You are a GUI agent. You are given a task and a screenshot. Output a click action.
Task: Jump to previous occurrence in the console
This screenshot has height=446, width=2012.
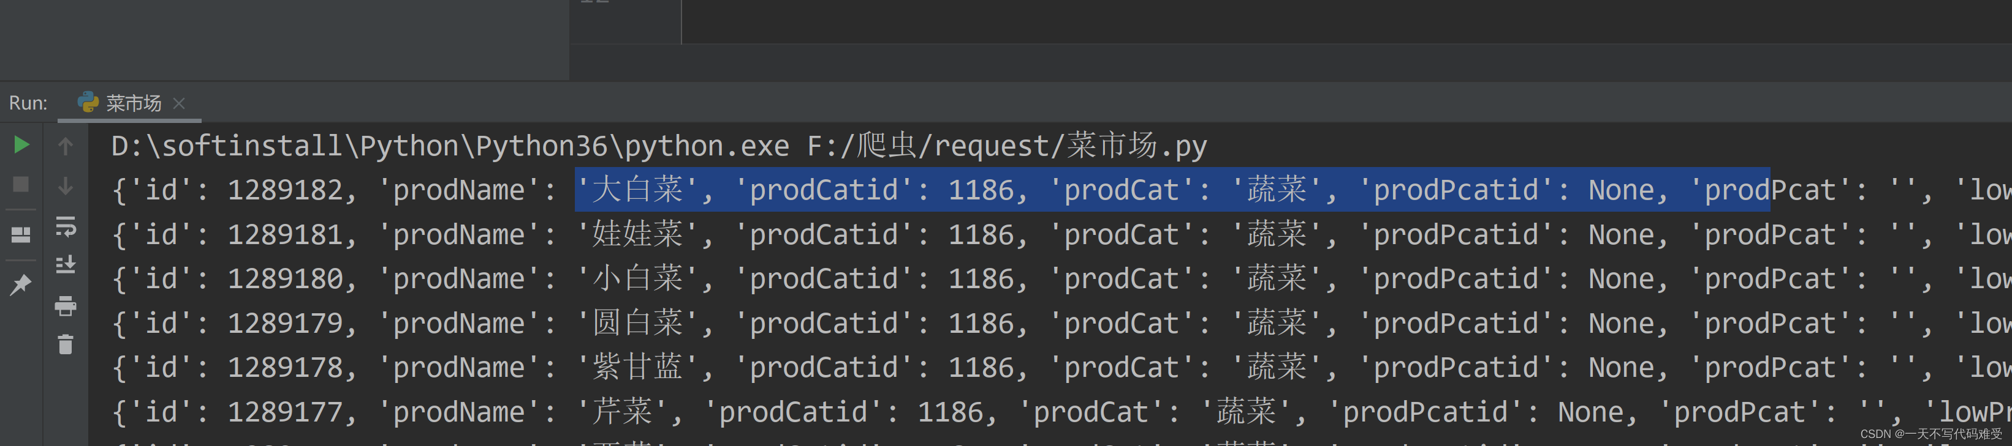point(66,145)
